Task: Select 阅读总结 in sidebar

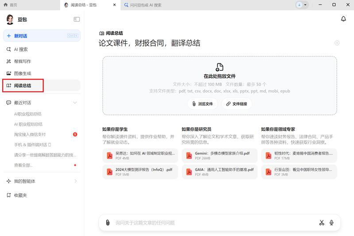Action: point(42,85)
